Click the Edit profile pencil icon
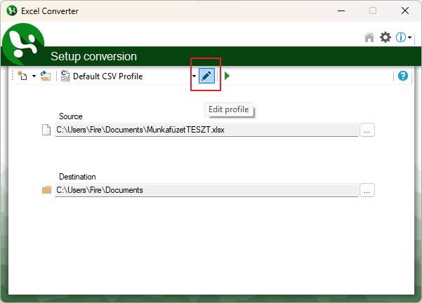This screenshot has width=422, height=303. click(206, 76)
